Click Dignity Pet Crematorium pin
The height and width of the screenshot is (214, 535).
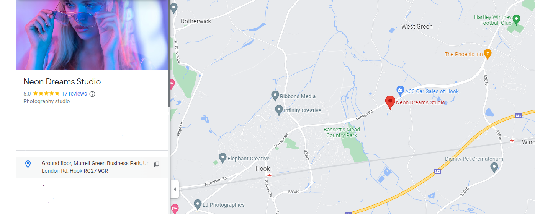494,167
